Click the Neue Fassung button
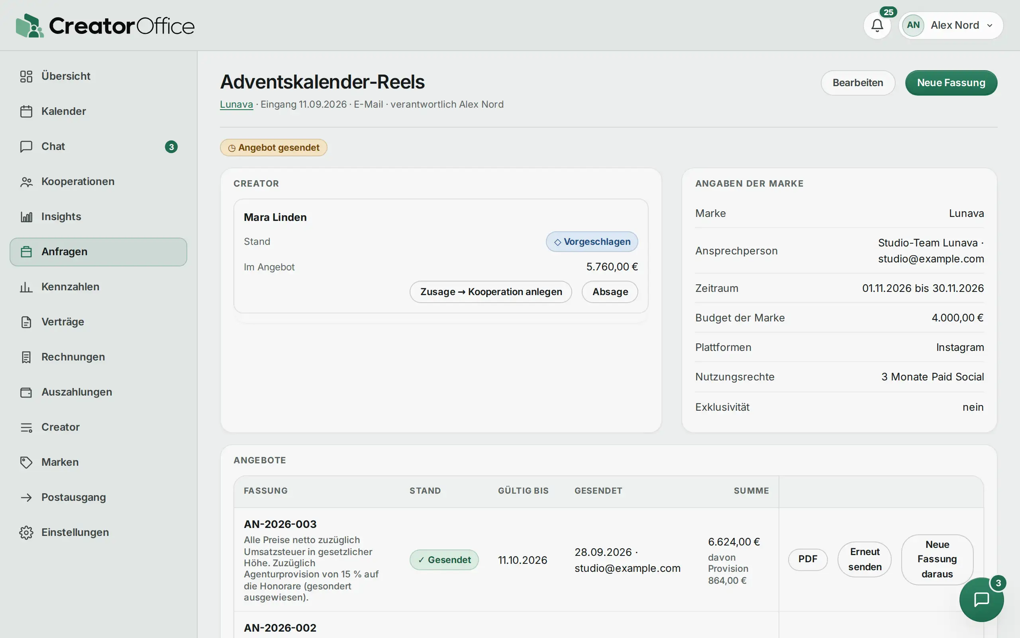 [x=951, y=83]
